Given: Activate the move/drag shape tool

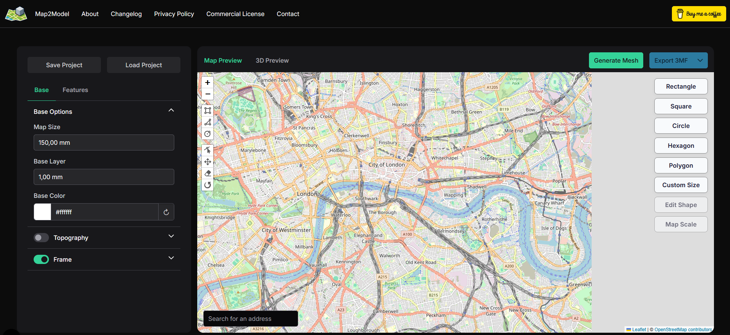Looking at the screenshot, I should (208, 162).
